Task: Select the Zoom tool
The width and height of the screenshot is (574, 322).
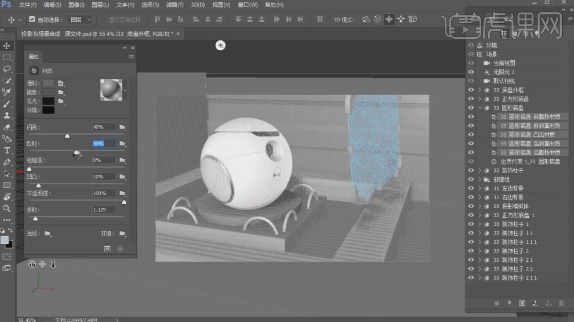Action: pos(6,208)
